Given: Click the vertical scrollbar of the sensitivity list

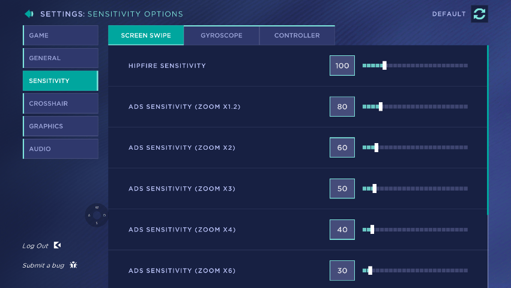Looking at the screenshot, I should (488, 130).
